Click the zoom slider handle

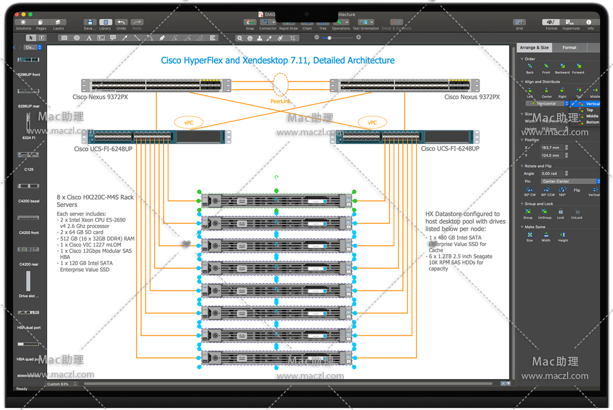pos(329,38)
